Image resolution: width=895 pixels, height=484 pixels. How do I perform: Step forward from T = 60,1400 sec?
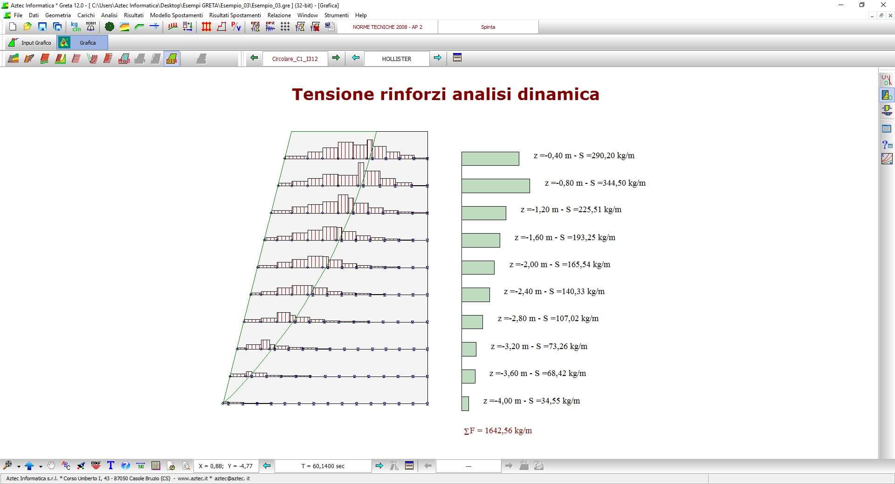coord(379,466)
